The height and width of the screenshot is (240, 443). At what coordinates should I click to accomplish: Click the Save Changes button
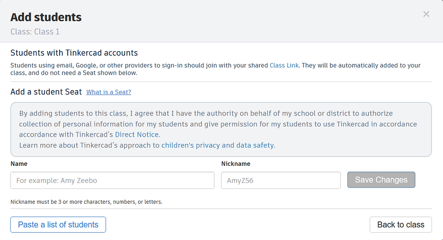[x=381, y=180]
